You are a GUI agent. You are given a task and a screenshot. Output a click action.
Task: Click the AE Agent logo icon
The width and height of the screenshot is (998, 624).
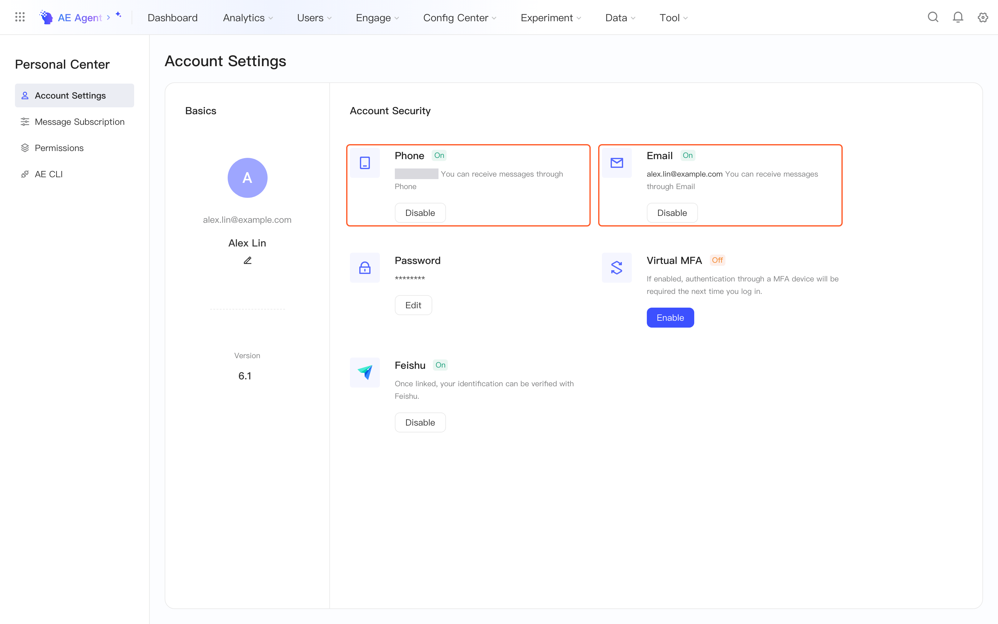tap(46, 17)
